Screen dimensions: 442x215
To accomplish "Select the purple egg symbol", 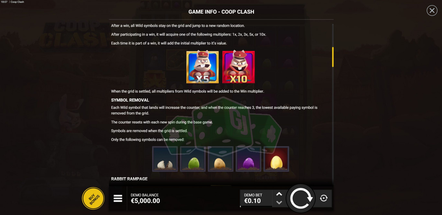I will pyautogui.click(x=249, y=159).
